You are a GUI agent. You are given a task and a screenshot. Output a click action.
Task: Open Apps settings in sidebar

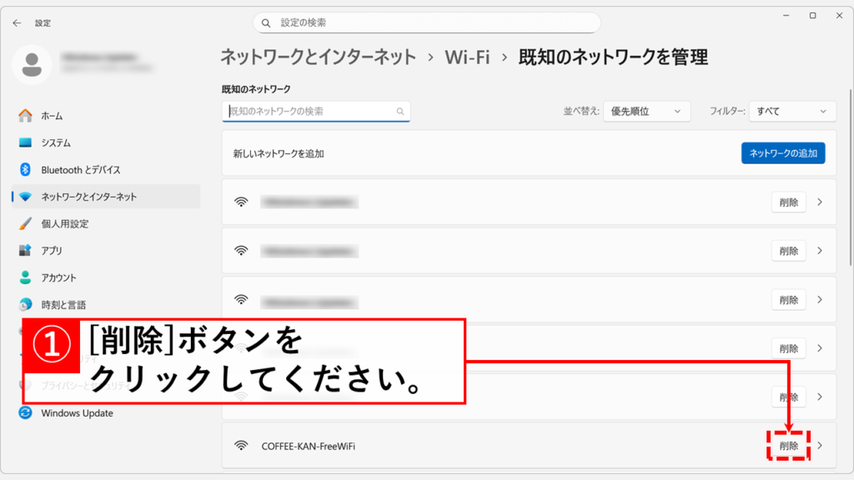(x=52, y=251)
